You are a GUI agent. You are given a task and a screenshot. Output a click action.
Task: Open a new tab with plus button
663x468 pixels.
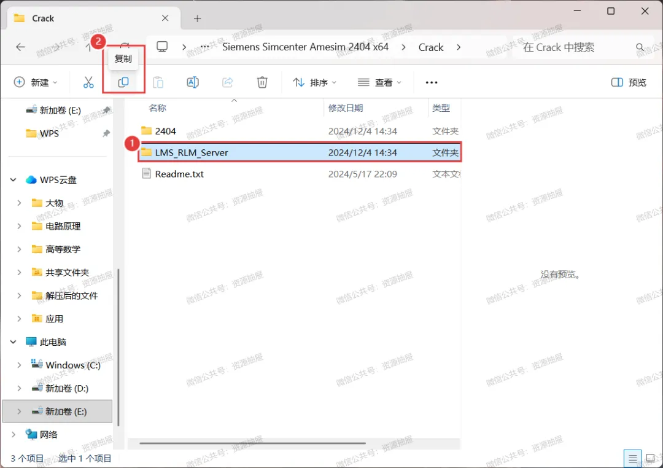198,18
